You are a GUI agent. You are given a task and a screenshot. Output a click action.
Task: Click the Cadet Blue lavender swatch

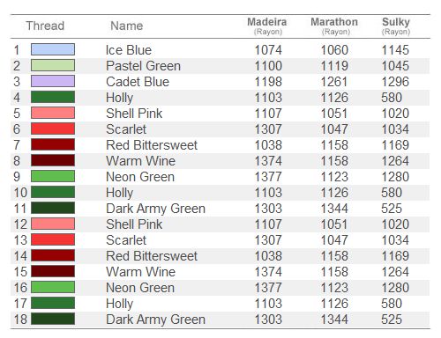coord(53,81)
